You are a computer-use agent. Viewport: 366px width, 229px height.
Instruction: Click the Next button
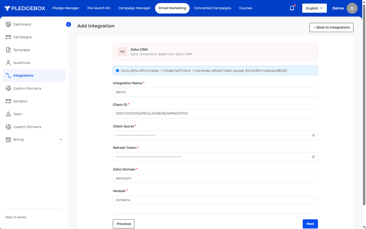point(310,224)
